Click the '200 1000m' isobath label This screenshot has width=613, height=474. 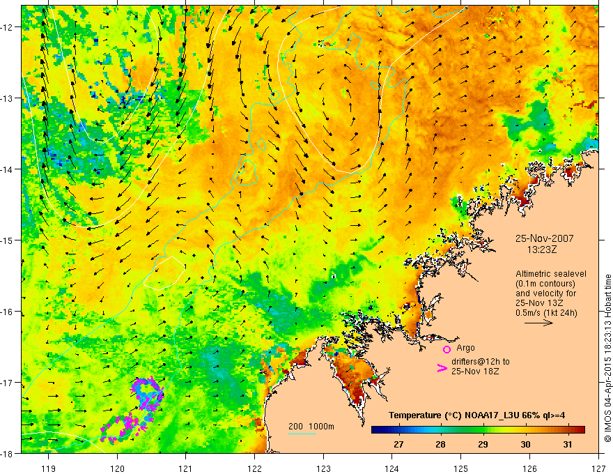(311, 427)
